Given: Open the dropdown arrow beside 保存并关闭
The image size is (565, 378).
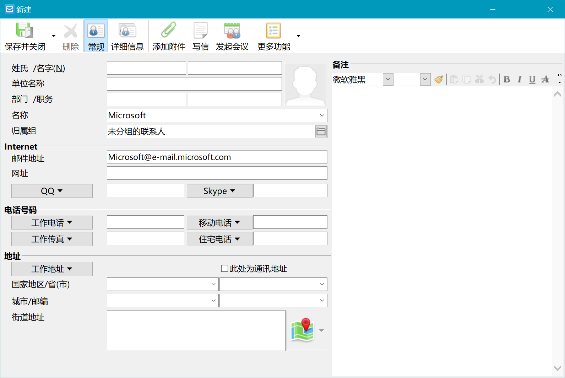Looking at the screenshot, I should 54,36.
